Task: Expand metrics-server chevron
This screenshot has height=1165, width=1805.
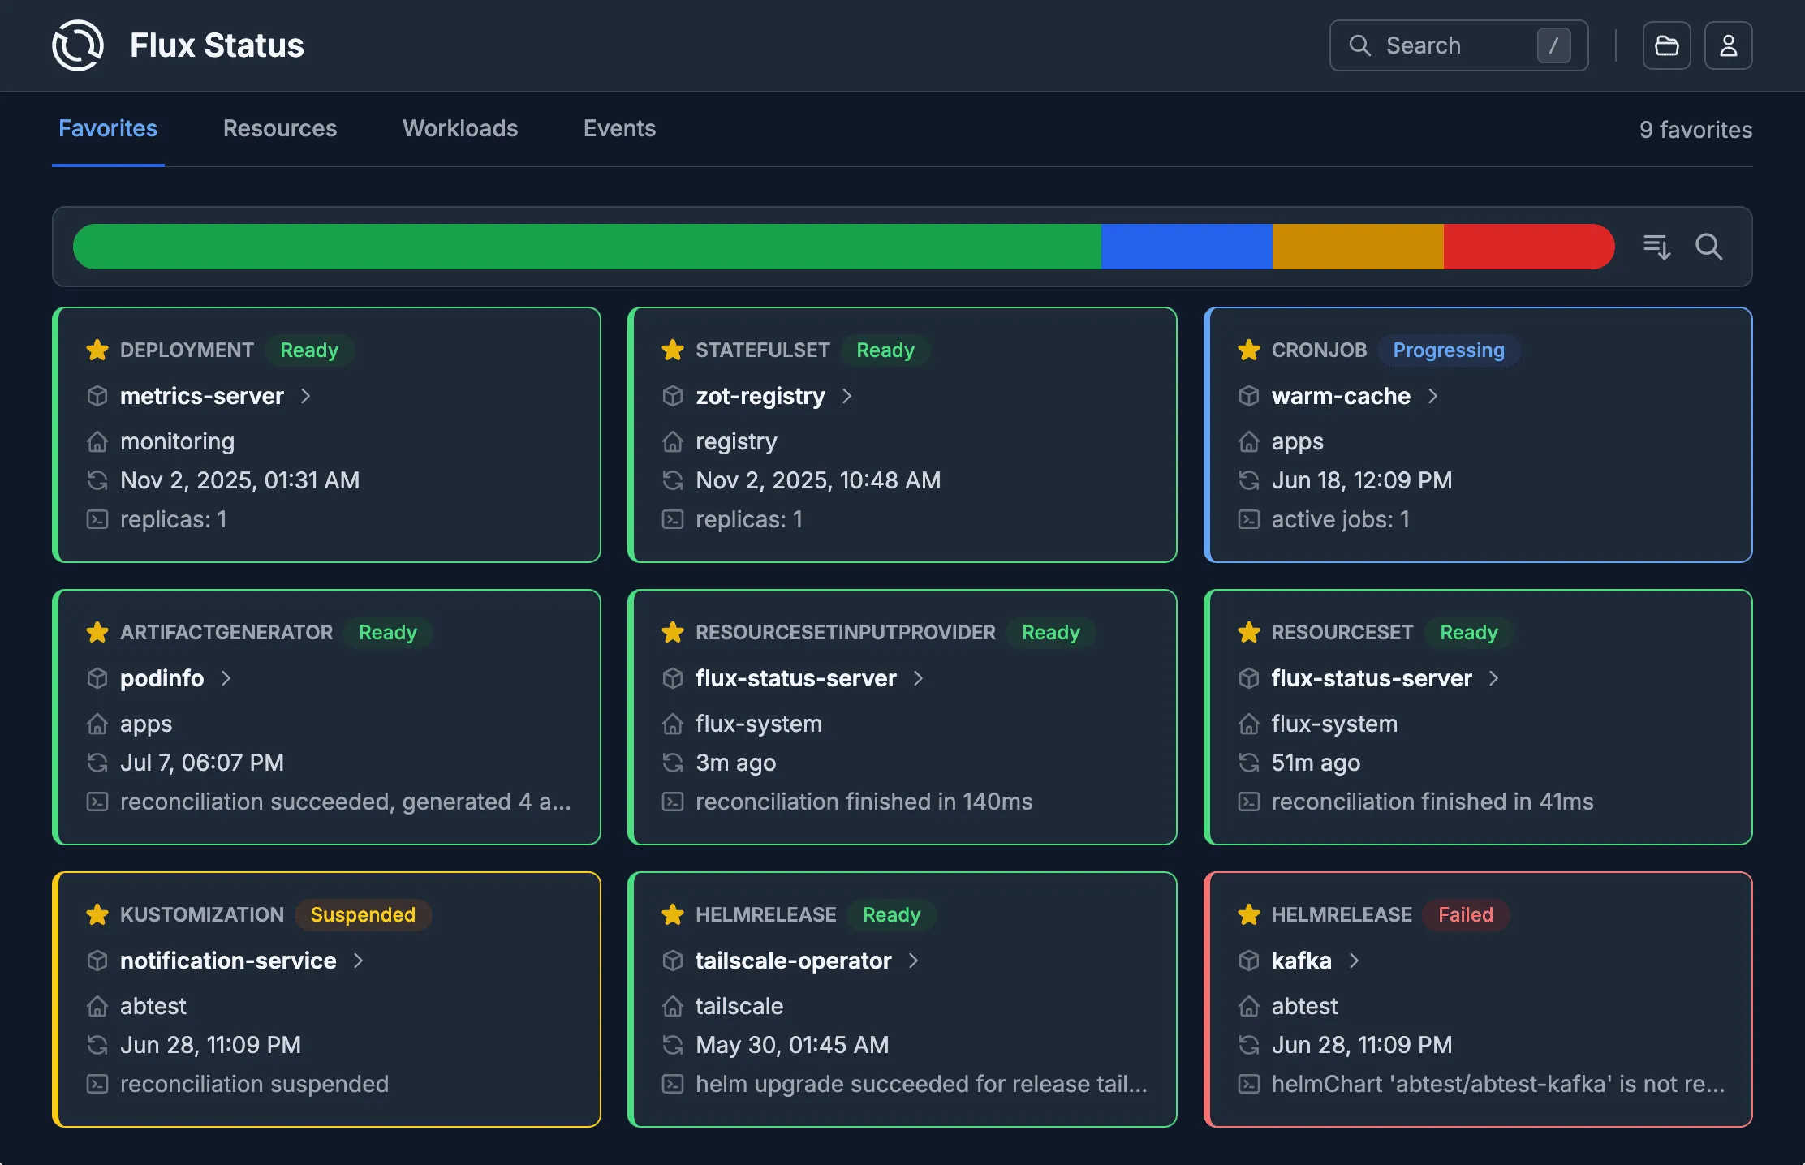Action: click(306, 396)
